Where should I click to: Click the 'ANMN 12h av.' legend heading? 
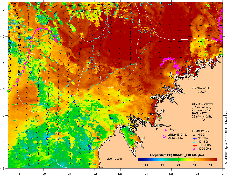pyautogui.click(x=201, y=131)
